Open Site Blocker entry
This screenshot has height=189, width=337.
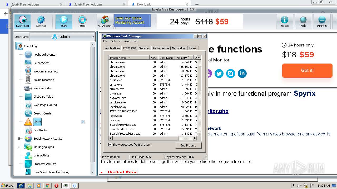(41, 130)
